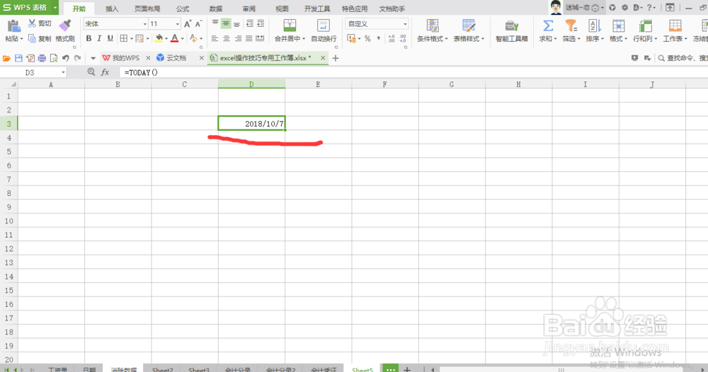This screenshot has height=372, width=708.
Task: Toggle italic formatting
Action: pos(99,39)
